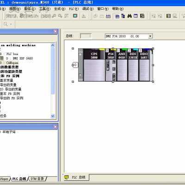The image size is (185, 185).
Task: Click the grey monitor toolbar icon
Action: pos(175,16)
